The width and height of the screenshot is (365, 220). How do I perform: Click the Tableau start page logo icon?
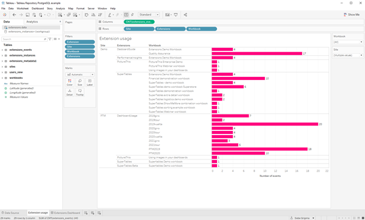[5, 15]
